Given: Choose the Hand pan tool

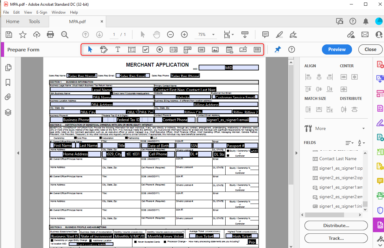Looking at the screenshot, I should (157, 35).
